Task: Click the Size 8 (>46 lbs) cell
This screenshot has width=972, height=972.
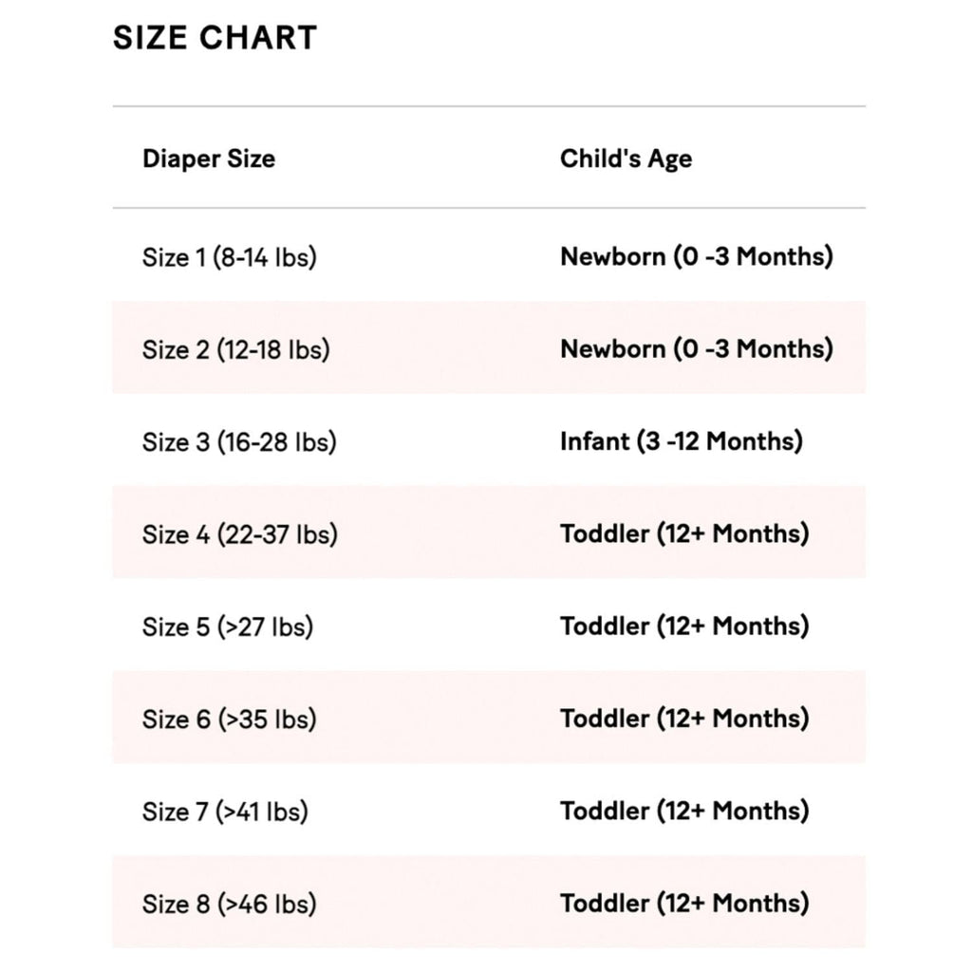Action: click(x=229, y=904)
